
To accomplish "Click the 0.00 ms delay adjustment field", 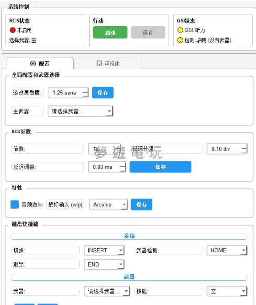I will (107, 167).
